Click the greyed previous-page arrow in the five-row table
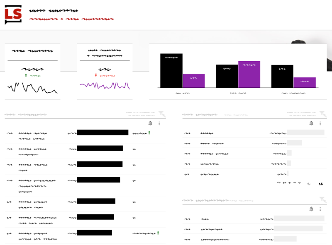This screenshot has width=332, height=245. click(x=309, y=184)
